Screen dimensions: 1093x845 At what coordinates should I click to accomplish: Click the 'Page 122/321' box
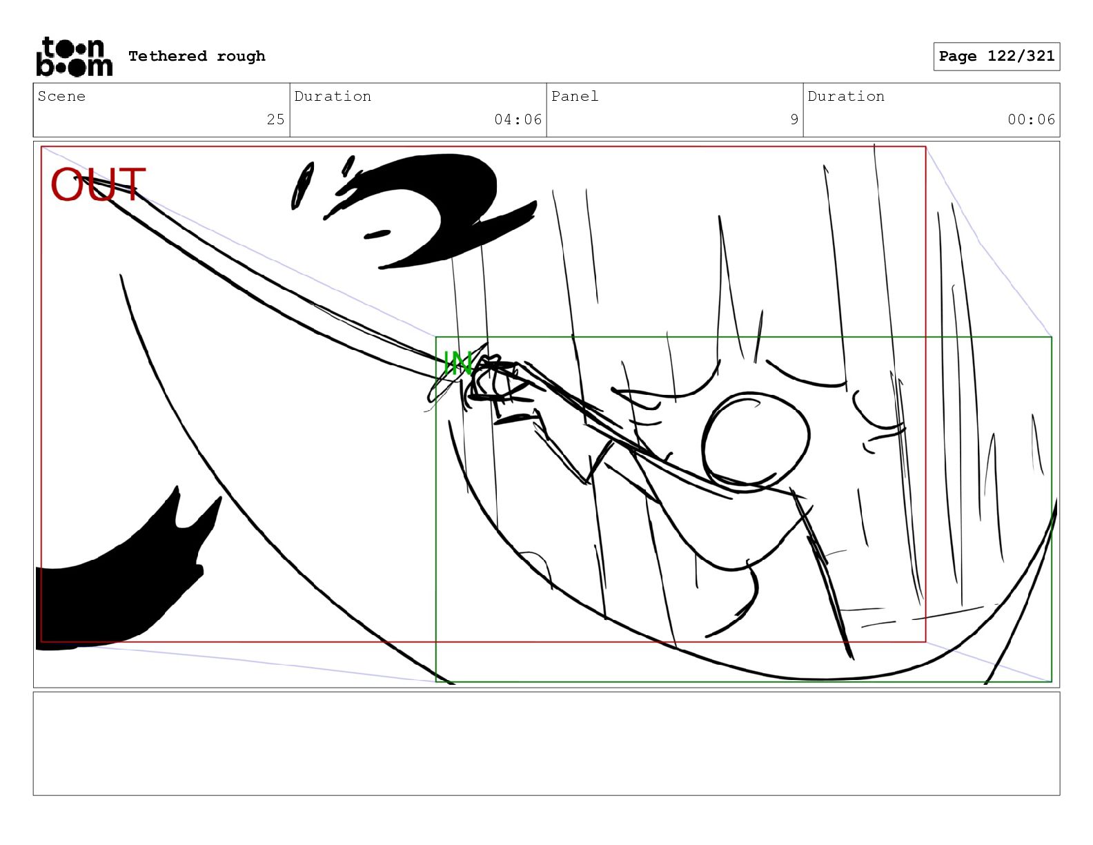pyautogui.click(x=996, y=56)
